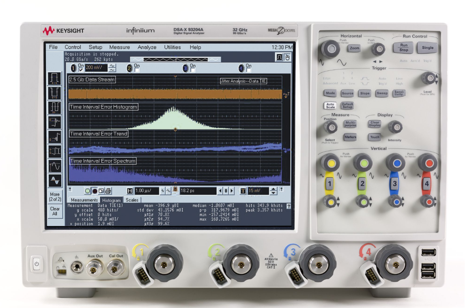Click the green Run acquisition icon

pos(88,191)
